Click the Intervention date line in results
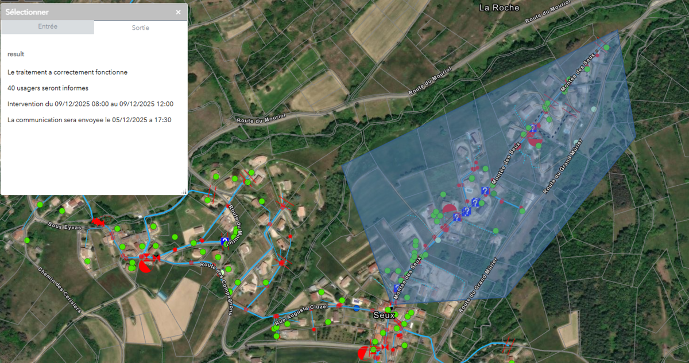Image resolution: width=689 pixels, height=363 pixels. [x=90, y=104]
